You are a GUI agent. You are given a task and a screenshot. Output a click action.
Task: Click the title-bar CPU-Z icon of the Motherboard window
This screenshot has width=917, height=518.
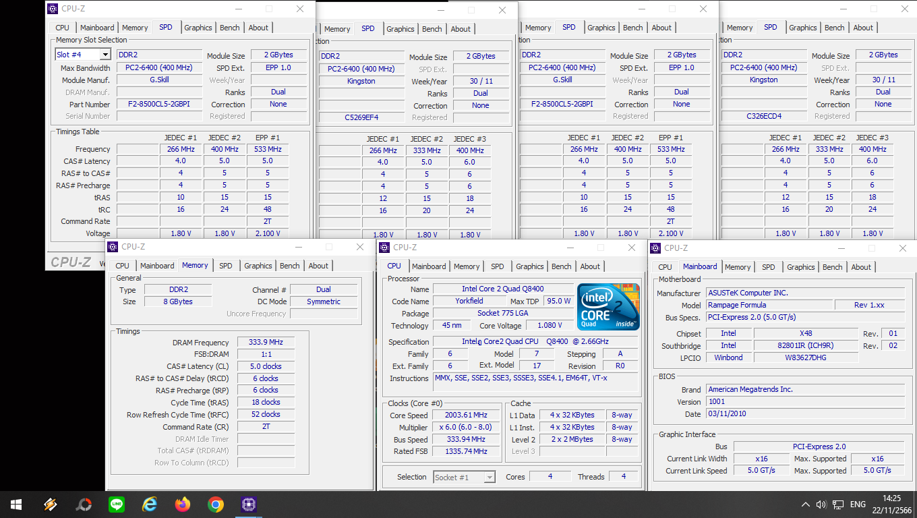[655, 248]
